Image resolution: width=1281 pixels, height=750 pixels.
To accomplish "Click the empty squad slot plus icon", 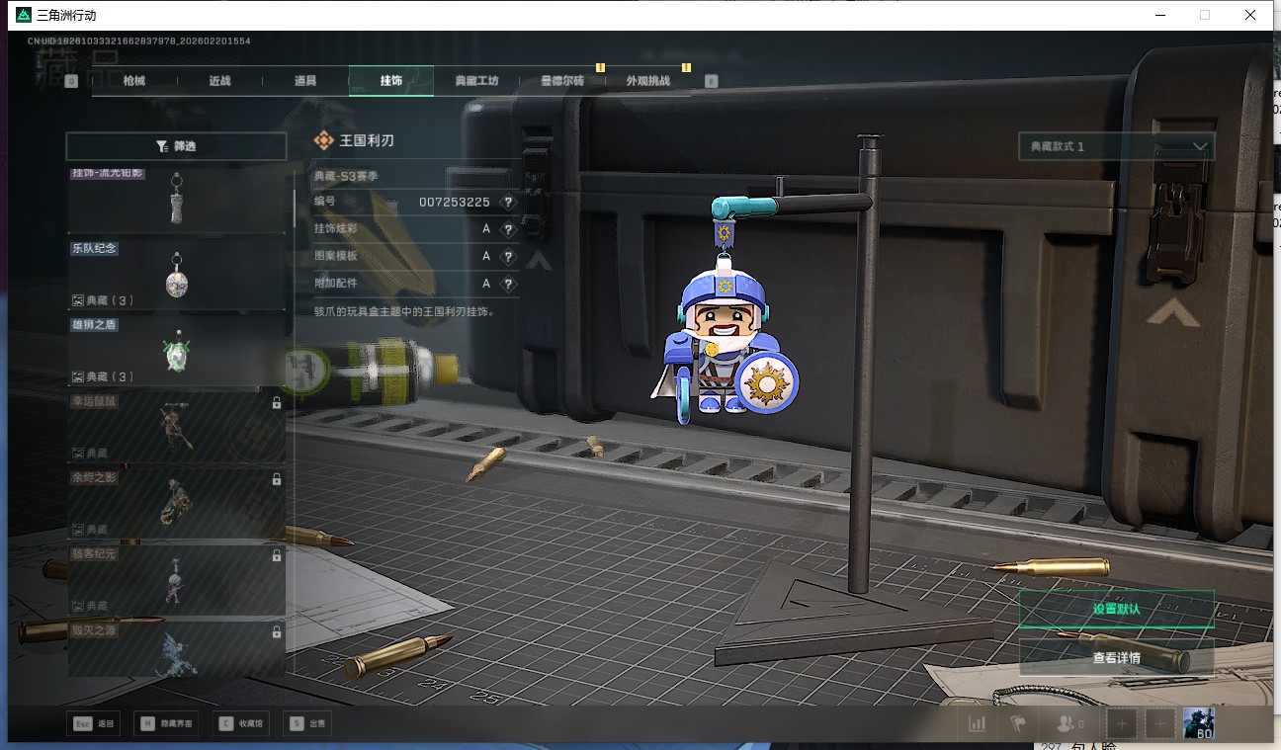I will 1122,723.
